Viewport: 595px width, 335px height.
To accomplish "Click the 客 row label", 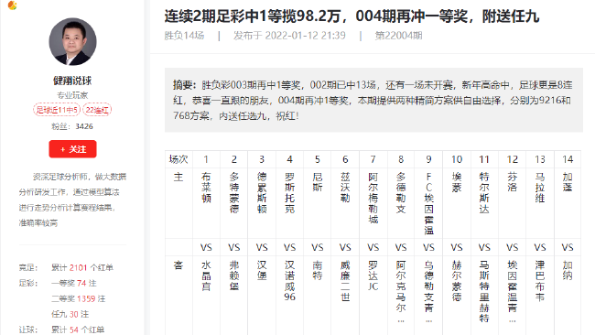I will click(178, 265).
